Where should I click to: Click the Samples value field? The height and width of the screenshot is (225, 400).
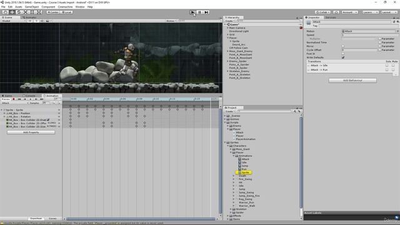pos(46,102)
